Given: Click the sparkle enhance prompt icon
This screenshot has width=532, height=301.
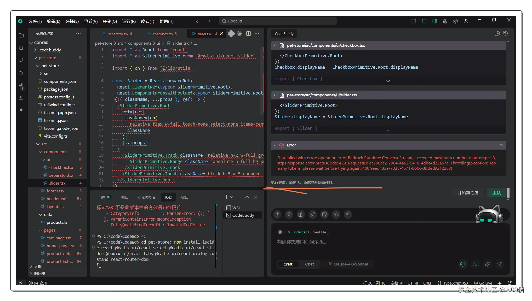Looking at the screenshot, I should [x=487, y=264].
